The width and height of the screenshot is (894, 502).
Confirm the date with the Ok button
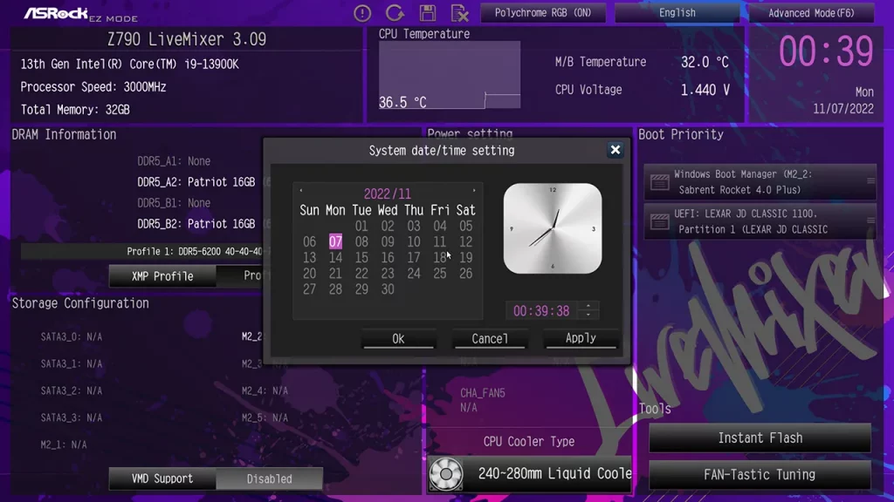[398, 339]
